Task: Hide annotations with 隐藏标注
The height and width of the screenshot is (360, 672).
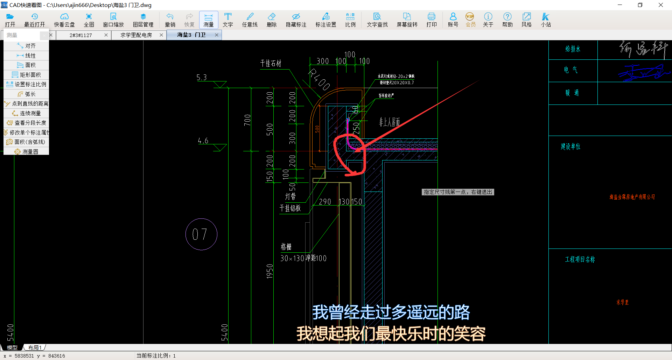Action: pos(296,20)
